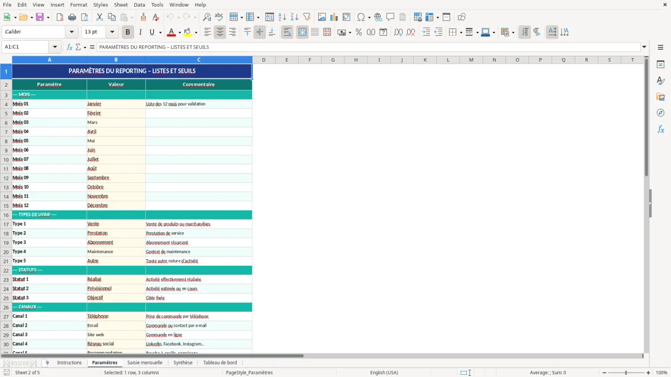Insert an image
Image resolution: width=671 pixels, height=377 pixels.
(322, 17)
